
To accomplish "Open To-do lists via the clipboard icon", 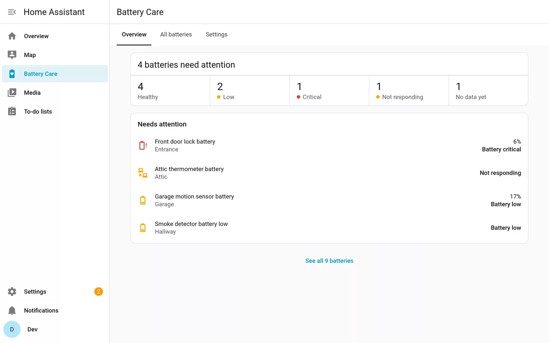I will click(12, 111).
